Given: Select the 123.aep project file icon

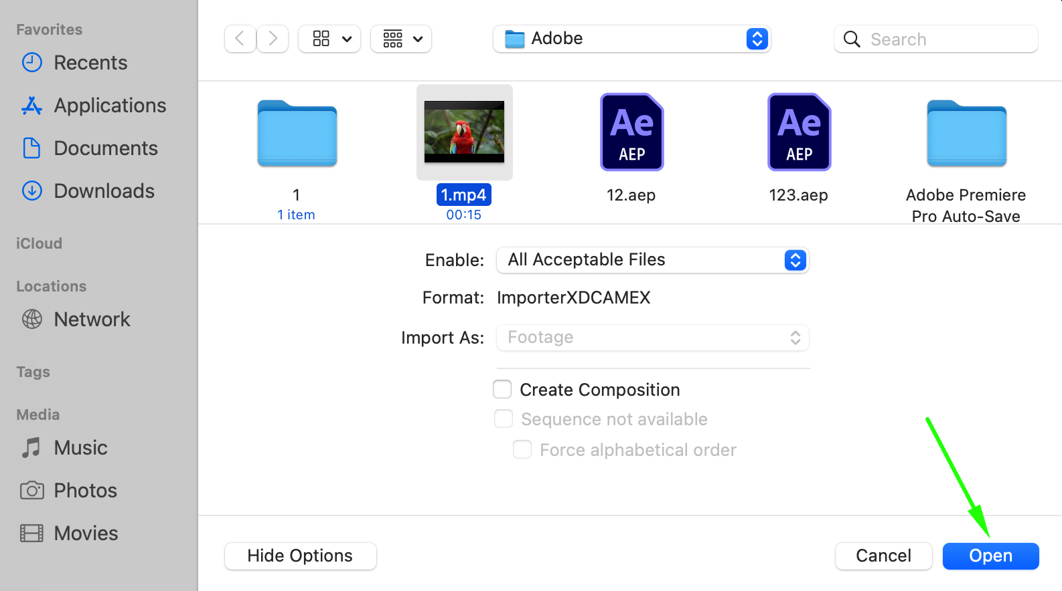Looking at the screenshot, I should (799, 132).
